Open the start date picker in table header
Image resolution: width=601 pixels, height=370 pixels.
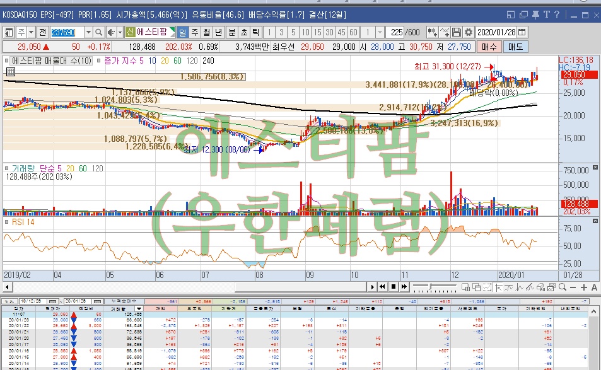point(53,301)
